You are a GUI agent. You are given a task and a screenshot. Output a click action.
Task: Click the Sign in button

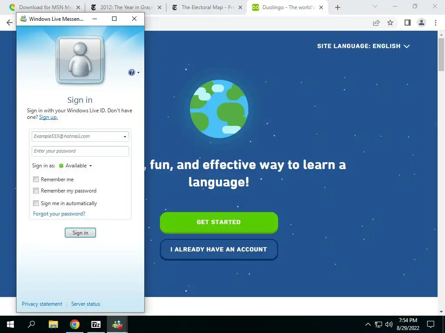(x=80, y=233)
